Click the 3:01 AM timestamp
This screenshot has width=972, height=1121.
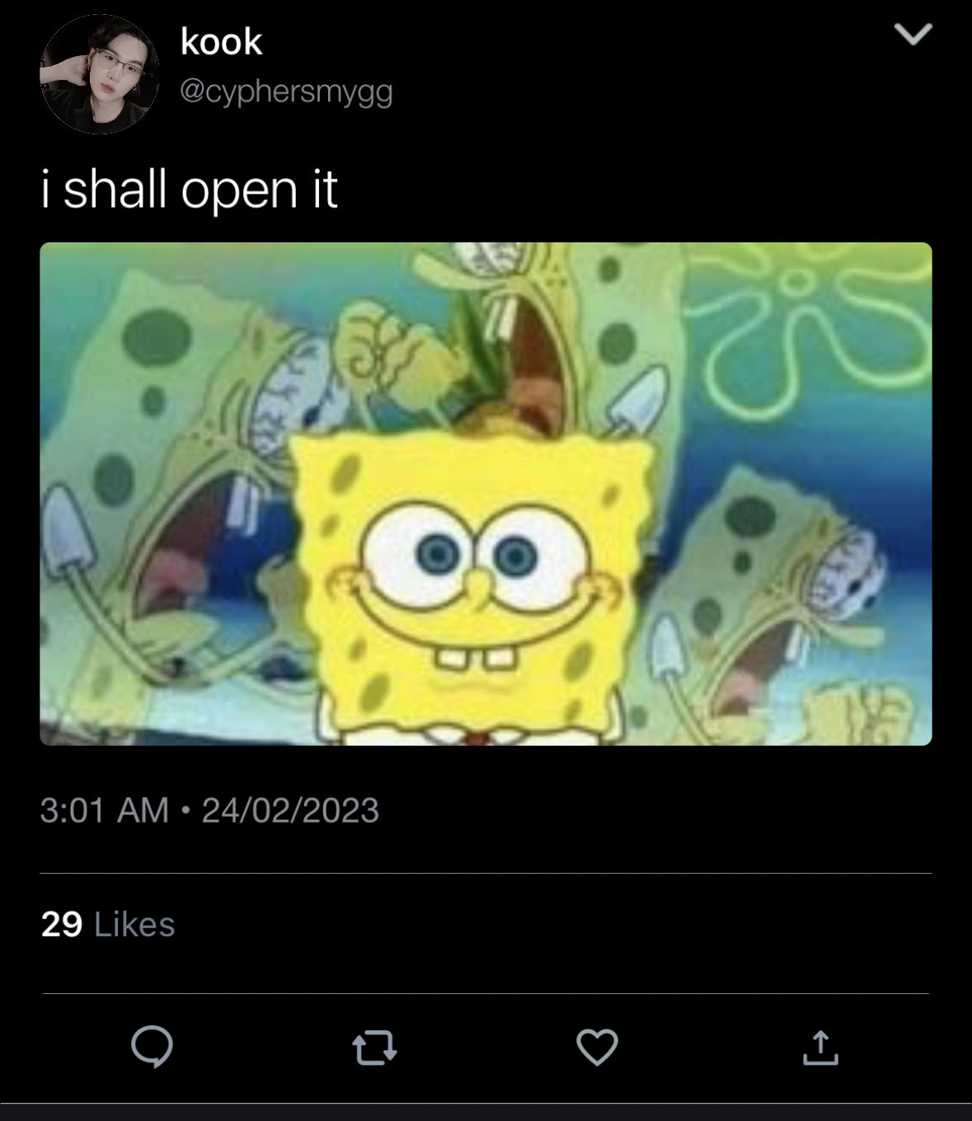pyautogui.click(x=104, y=810)
